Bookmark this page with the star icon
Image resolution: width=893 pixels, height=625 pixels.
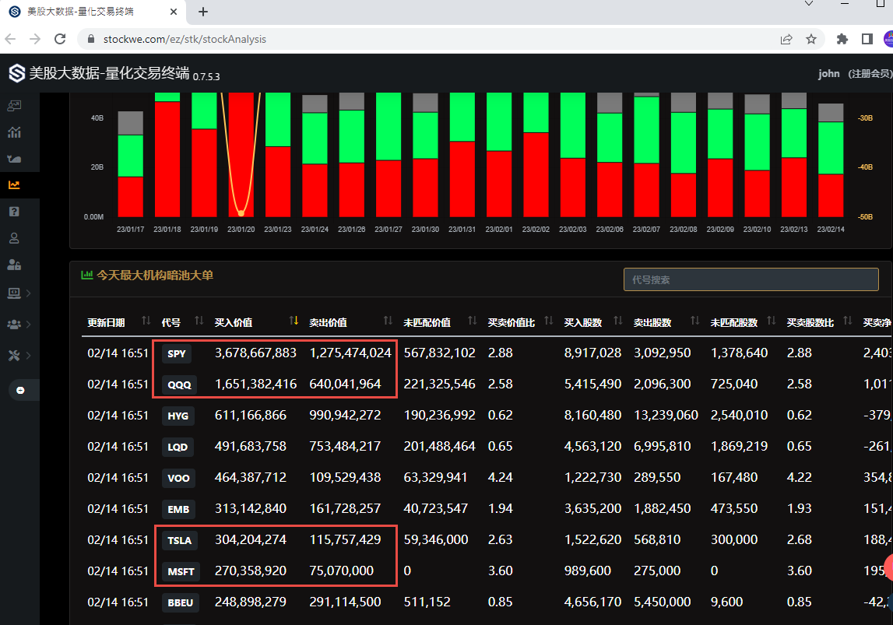tap(811, 39)
